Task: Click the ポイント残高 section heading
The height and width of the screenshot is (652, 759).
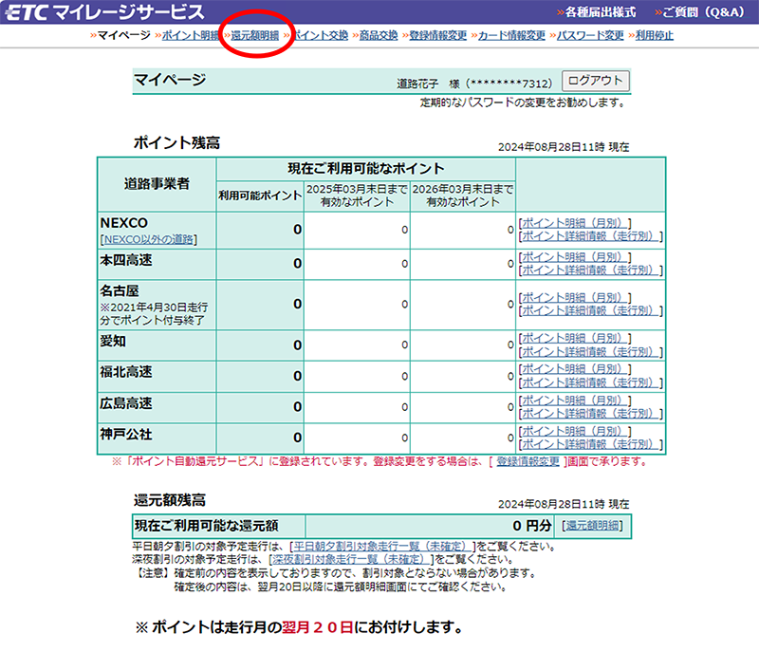Action: (176, 142)
